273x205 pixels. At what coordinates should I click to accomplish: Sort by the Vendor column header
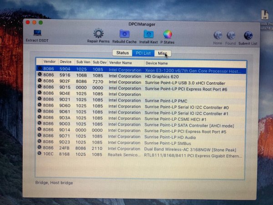pos(50,61)
